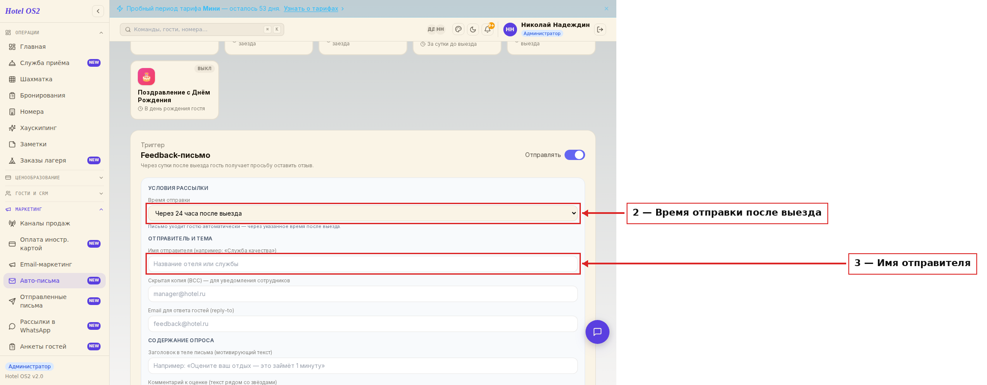The height and width of the screenshot is (385, 987).
Task: Click the Hotel OS2 v2.0 version text
Action: click(24, 376)
